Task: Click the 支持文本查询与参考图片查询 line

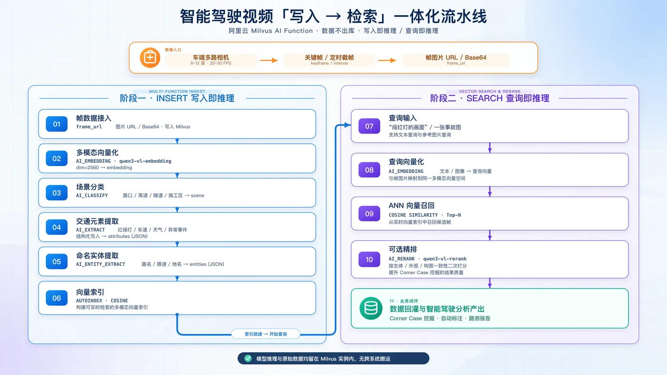Action: pos(420,135)
